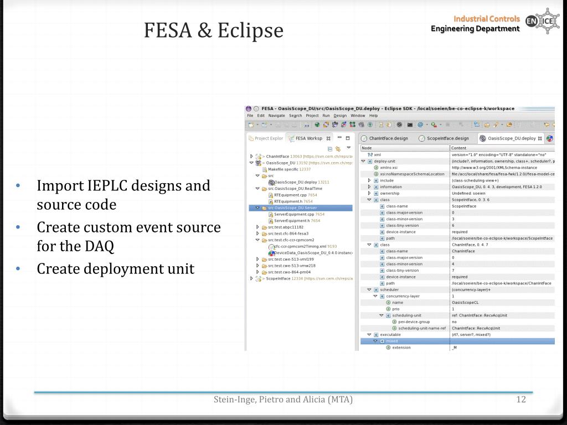Click the New wizard toolbar icon
The height and width of the screenshot is (425, 567).
click(x=251, y=125)
